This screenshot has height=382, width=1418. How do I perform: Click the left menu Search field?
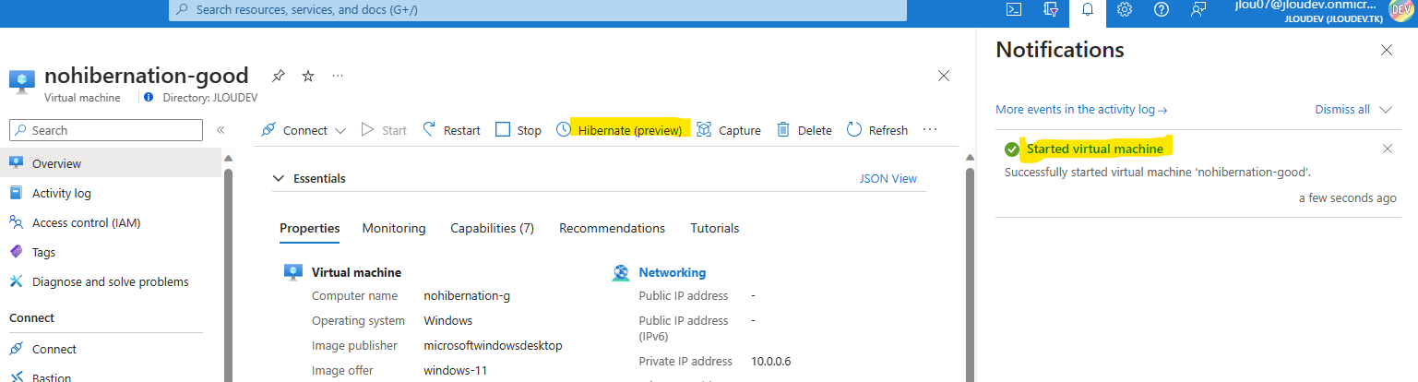(106, 130)
